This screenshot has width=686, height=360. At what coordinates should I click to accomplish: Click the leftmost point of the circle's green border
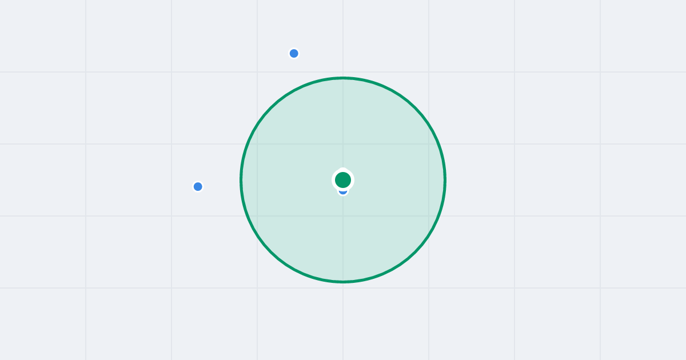[241, 180]
